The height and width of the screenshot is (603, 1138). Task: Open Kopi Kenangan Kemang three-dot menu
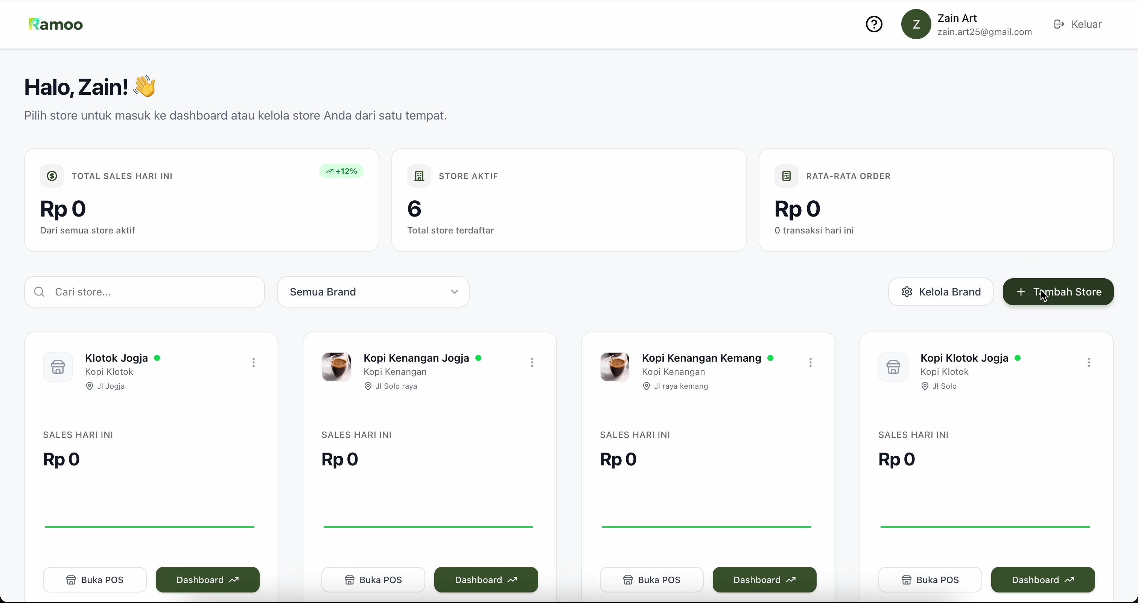point(810,362)
